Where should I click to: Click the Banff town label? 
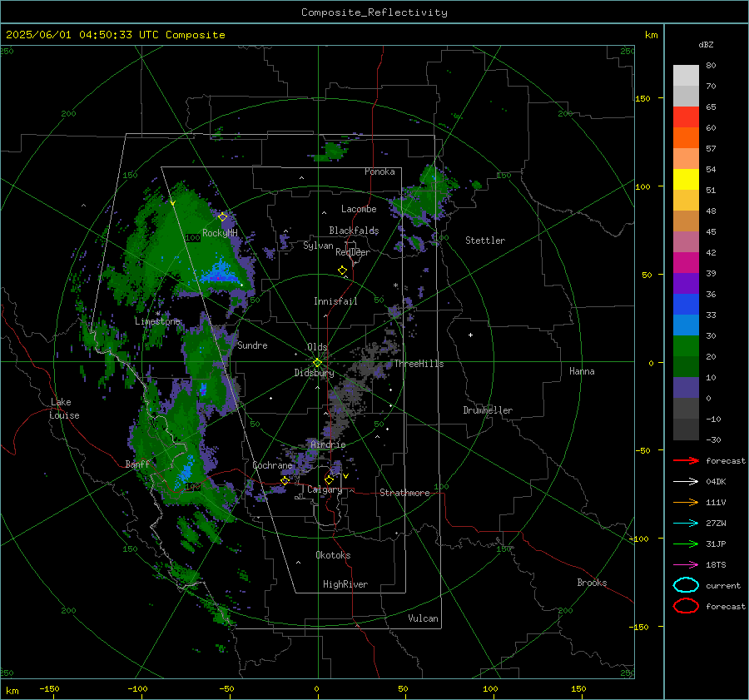137,464
